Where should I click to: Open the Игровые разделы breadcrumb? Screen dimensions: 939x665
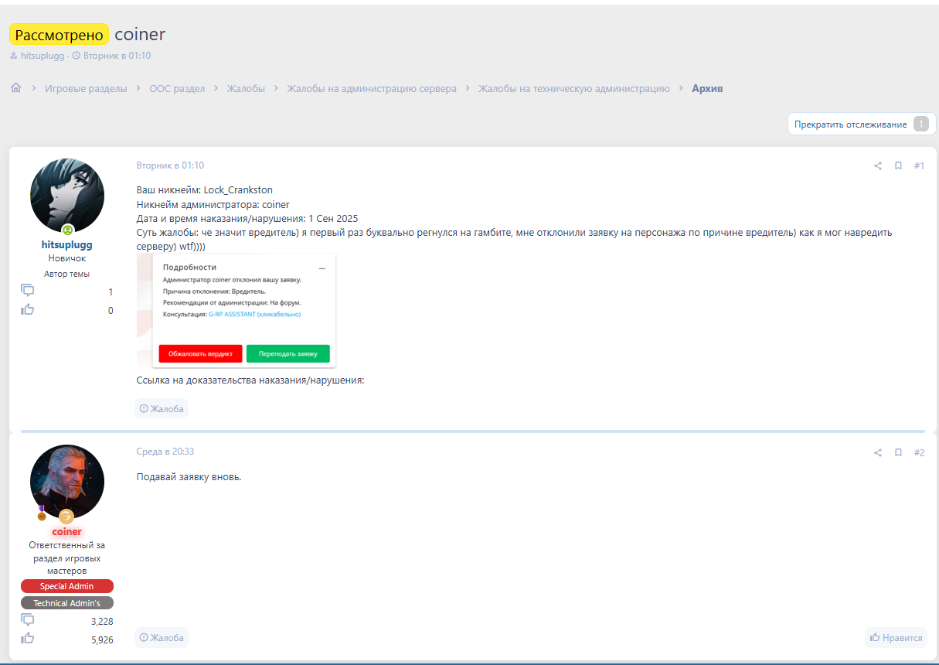pos(86,88)
